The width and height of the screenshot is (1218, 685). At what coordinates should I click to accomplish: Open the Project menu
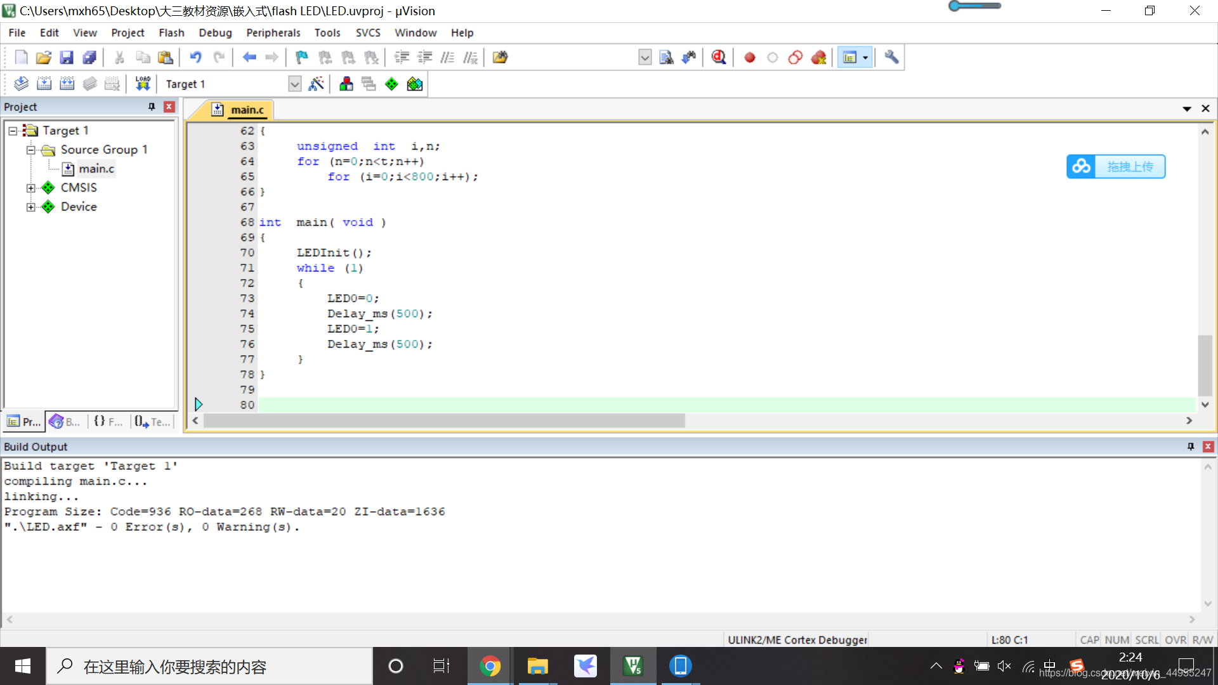point(128,33)
